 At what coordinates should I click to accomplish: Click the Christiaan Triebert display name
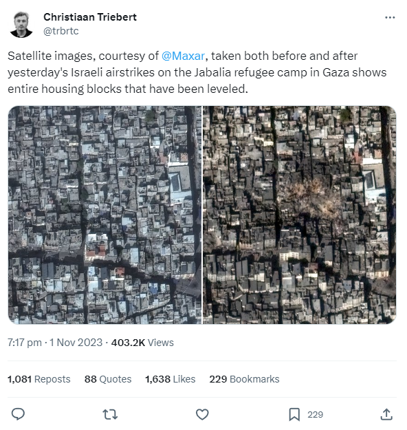(x=90, y=17)
